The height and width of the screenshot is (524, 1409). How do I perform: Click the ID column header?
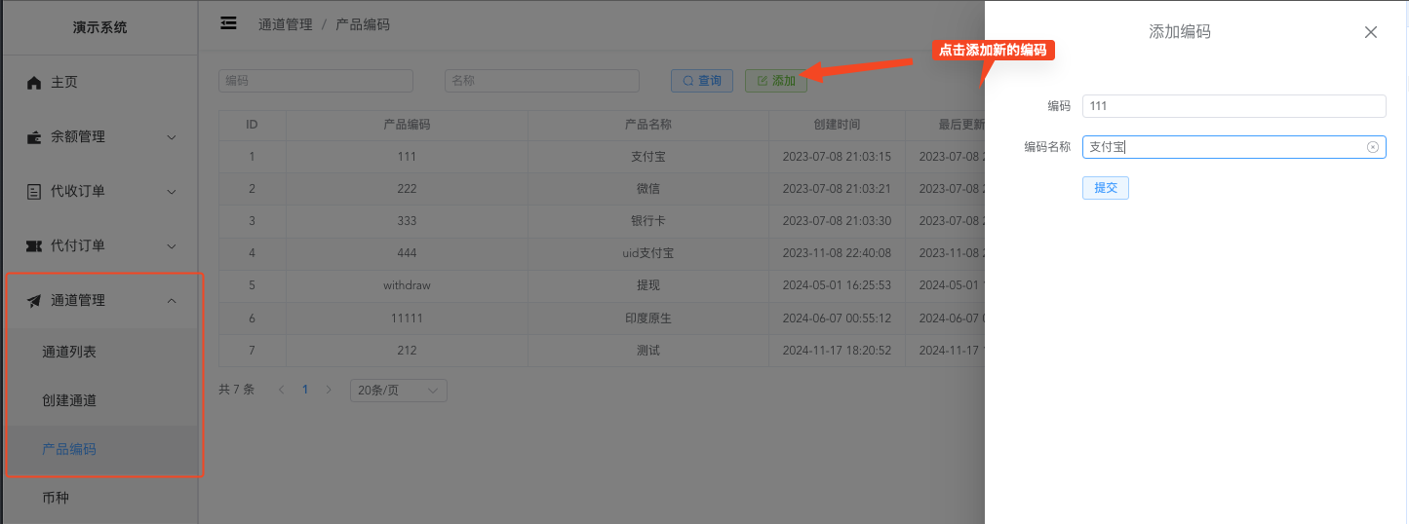click(252, 125)
